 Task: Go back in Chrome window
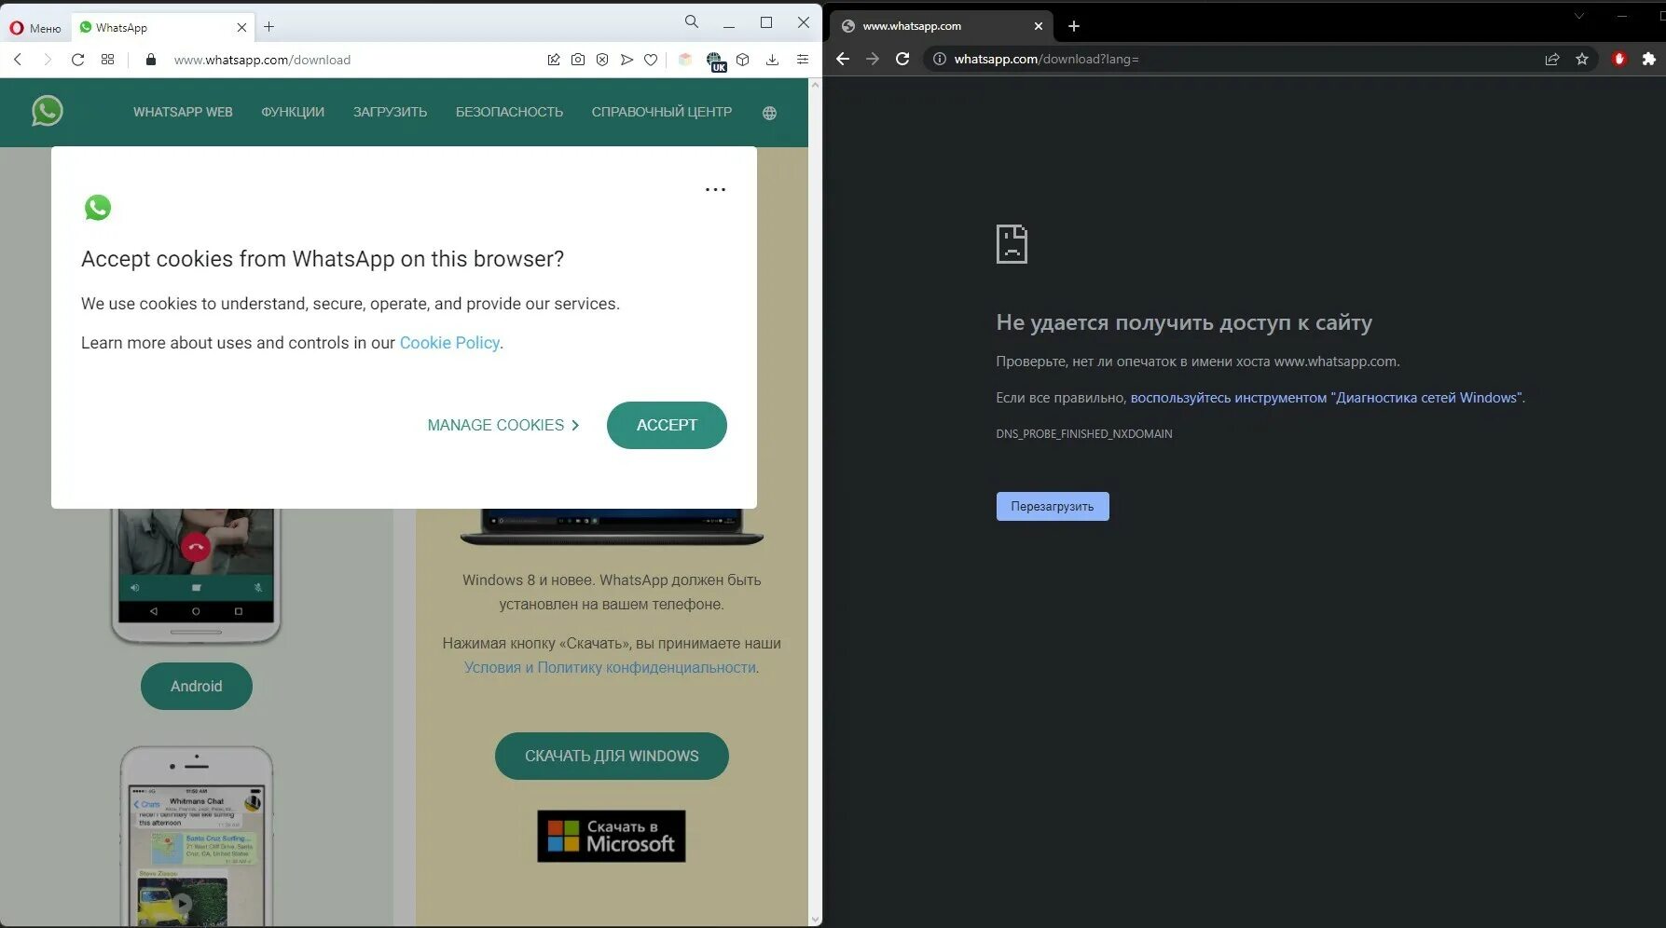(x=843, y=59)
